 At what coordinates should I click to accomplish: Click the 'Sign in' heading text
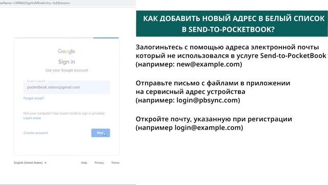pyautogui.click(x=67, y=62)
